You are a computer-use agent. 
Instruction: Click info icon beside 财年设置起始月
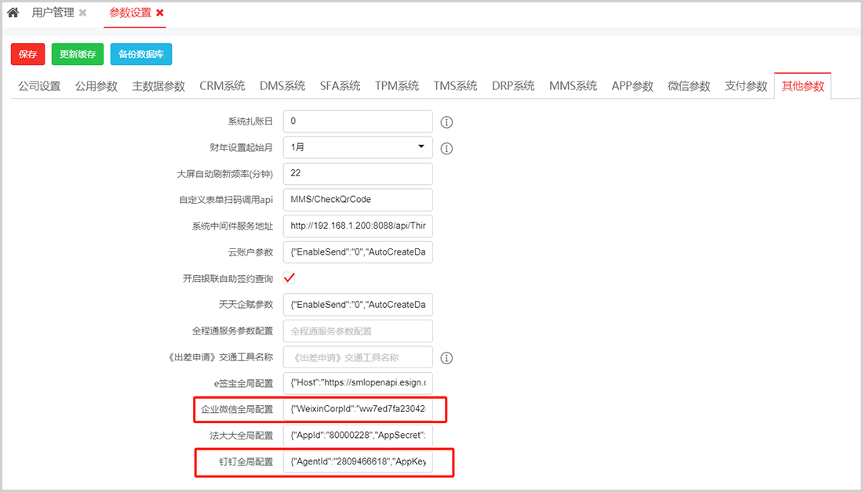447,148
